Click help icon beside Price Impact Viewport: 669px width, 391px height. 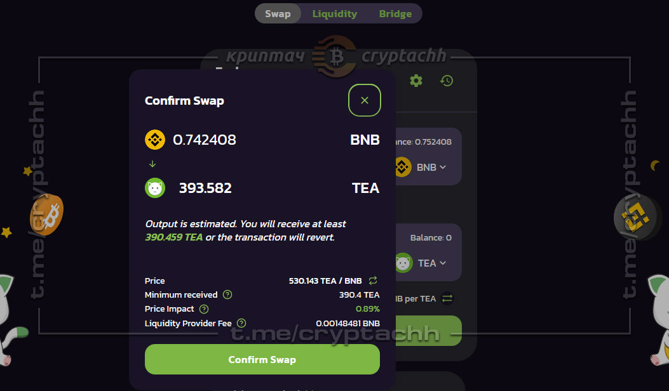(x=204, y=308)
